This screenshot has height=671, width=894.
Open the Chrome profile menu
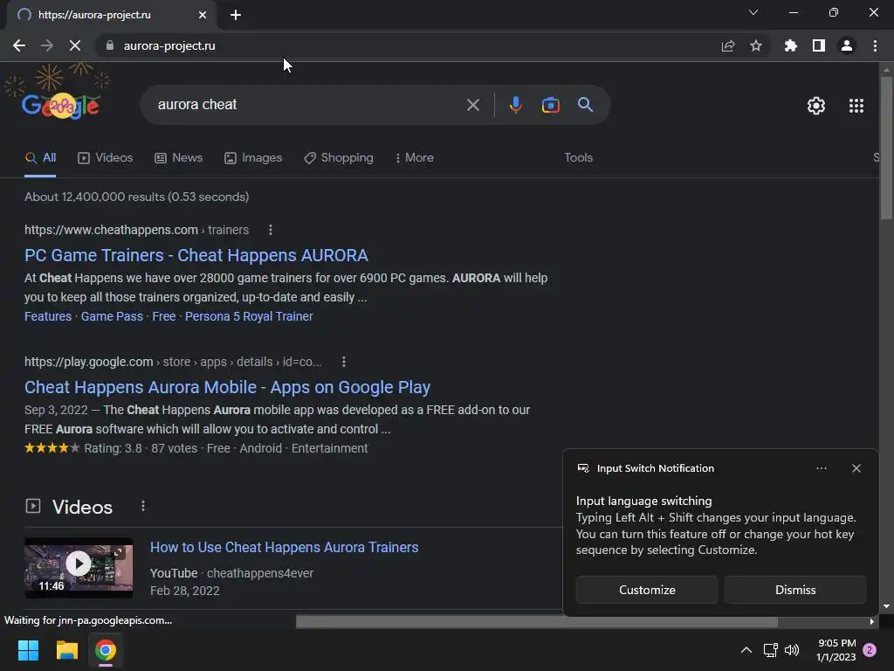coord(847,45)
